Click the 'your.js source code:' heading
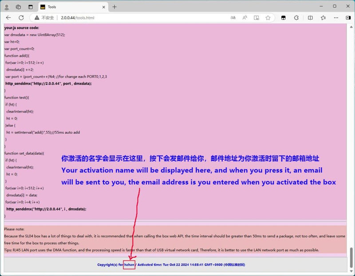 (x=21, y=27)
